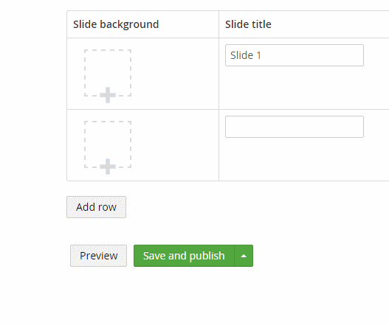Click the Slide title column header
The image size is (389, 325).
(248, 24)
